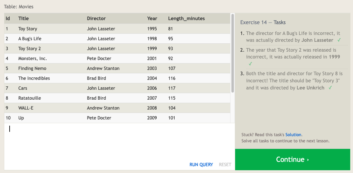Image resolution: width=353 pixels, height=173 pixels.
Task: Select the A Bug's Life title cell
Action: point(30,39)
